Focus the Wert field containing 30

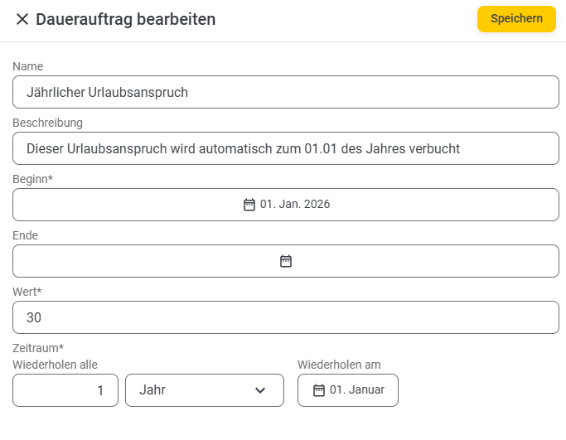click(286, 317)
